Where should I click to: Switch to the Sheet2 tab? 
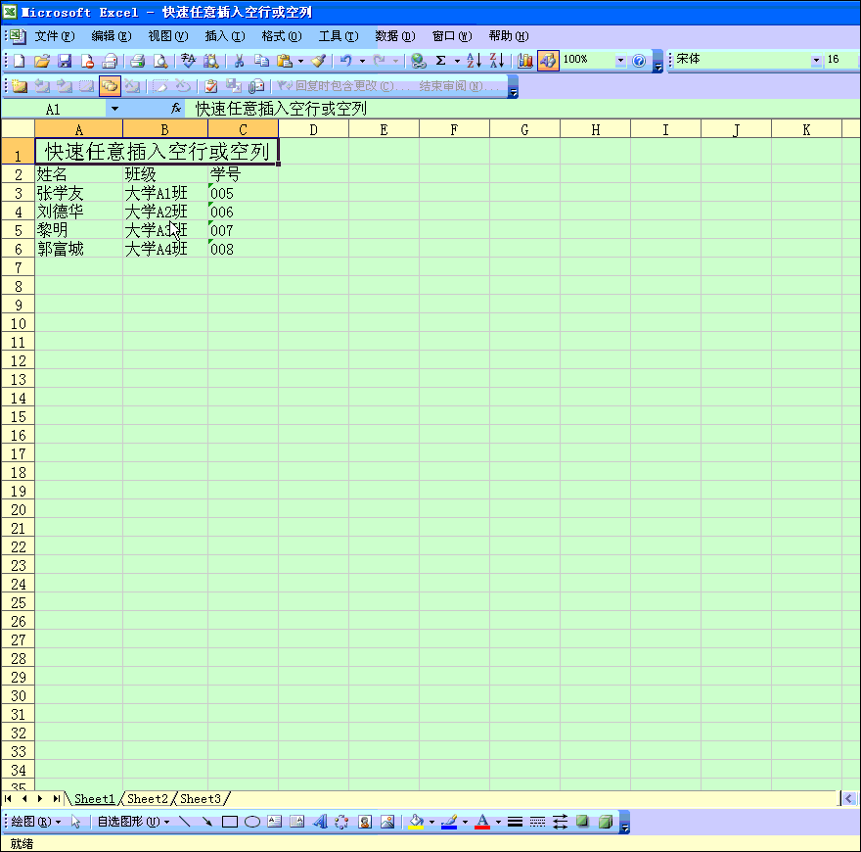click(x=148, y=799)
